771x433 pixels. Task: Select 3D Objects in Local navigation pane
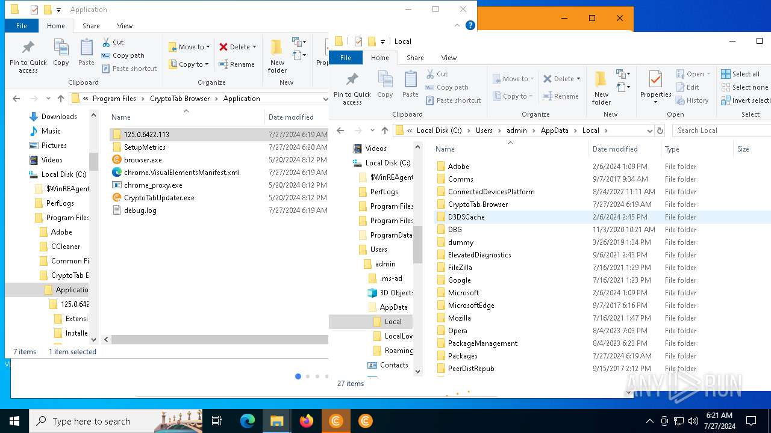(396, 293)
